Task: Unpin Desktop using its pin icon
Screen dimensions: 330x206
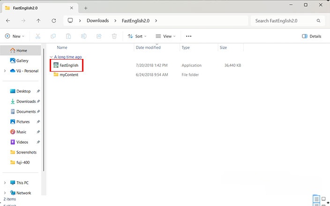Action: [38, 91]
